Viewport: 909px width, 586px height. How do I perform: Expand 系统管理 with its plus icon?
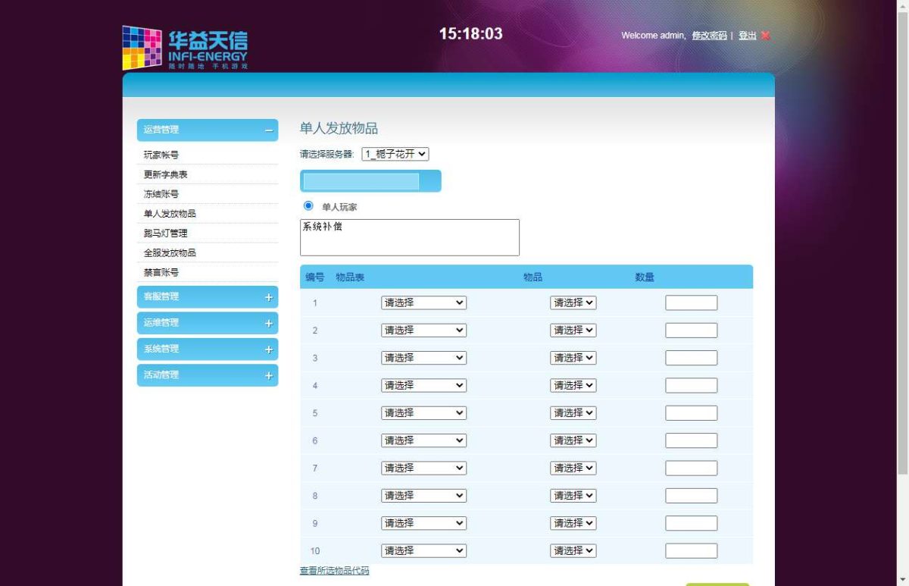(268, 349)
